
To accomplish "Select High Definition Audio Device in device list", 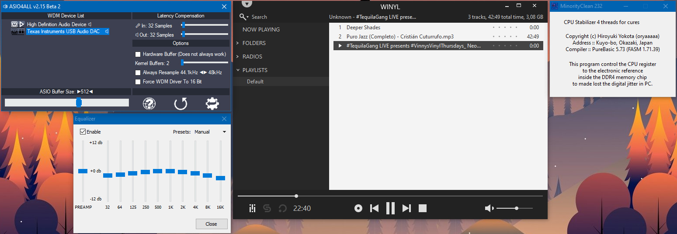I will point(56,24).
